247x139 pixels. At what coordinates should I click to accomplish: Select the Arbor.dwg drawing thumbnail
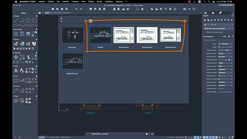coord(73,35)
